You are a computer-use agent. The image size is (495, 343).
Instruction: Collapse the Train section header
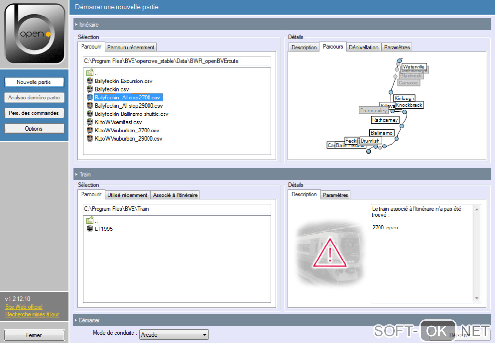[282, 174]
